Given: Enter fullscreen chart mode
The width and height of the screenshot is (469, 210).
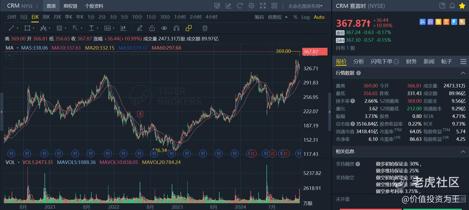Looking at the screenshot, I should point(263,6).
